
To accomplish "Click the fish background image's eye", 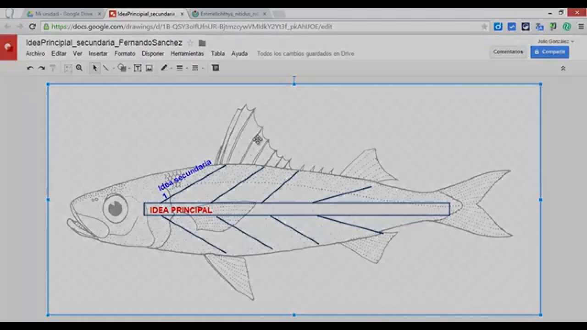I will (x=115, y=208).
